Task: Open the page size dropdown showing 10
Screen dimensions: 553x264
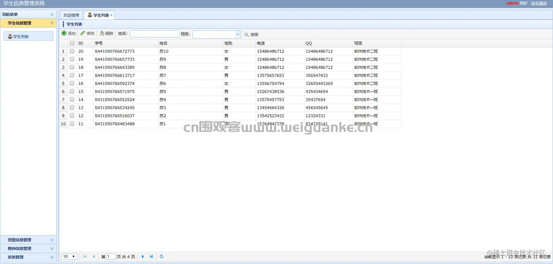Action: pos(69,257)
